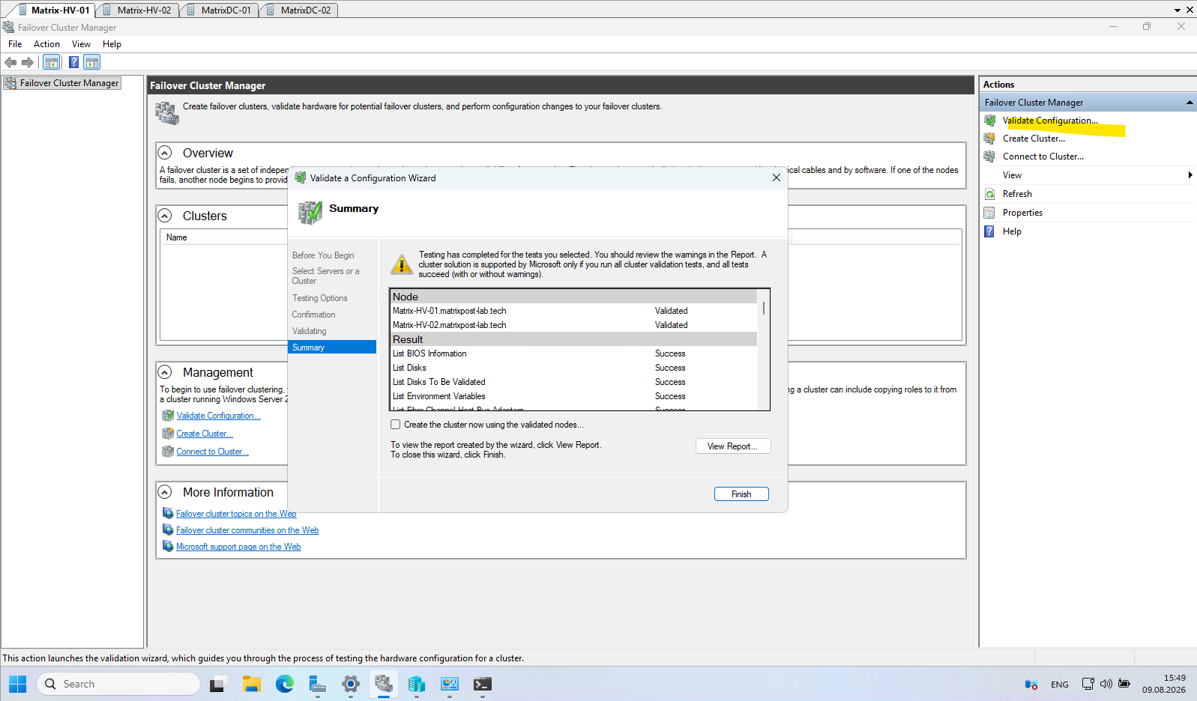
Task: Open the Windows Start menu
Action: (x=17, y=684)
